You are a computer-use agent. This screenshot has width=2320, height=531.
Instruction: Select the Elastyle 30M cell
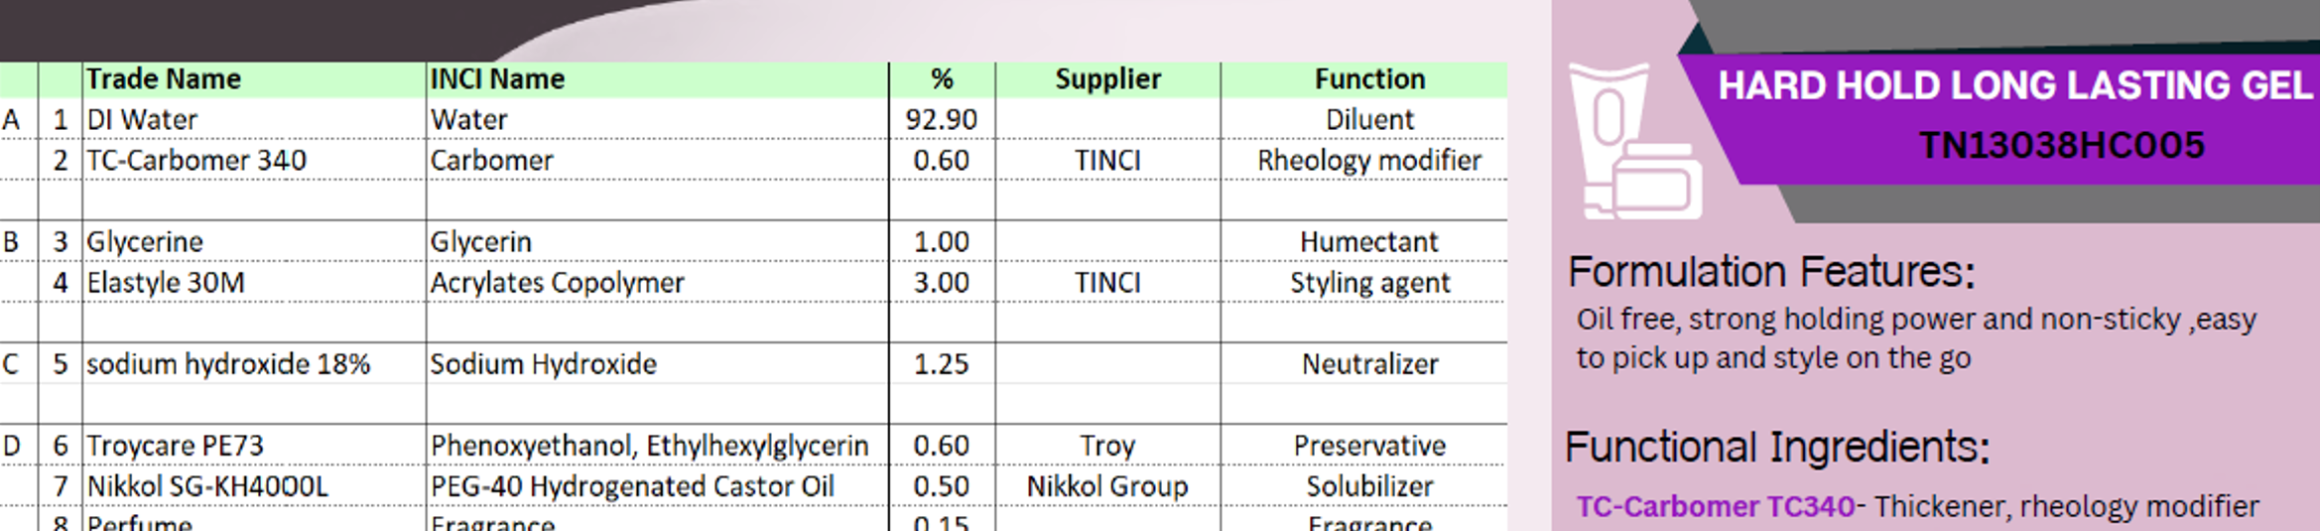click(x=254, y=282)
